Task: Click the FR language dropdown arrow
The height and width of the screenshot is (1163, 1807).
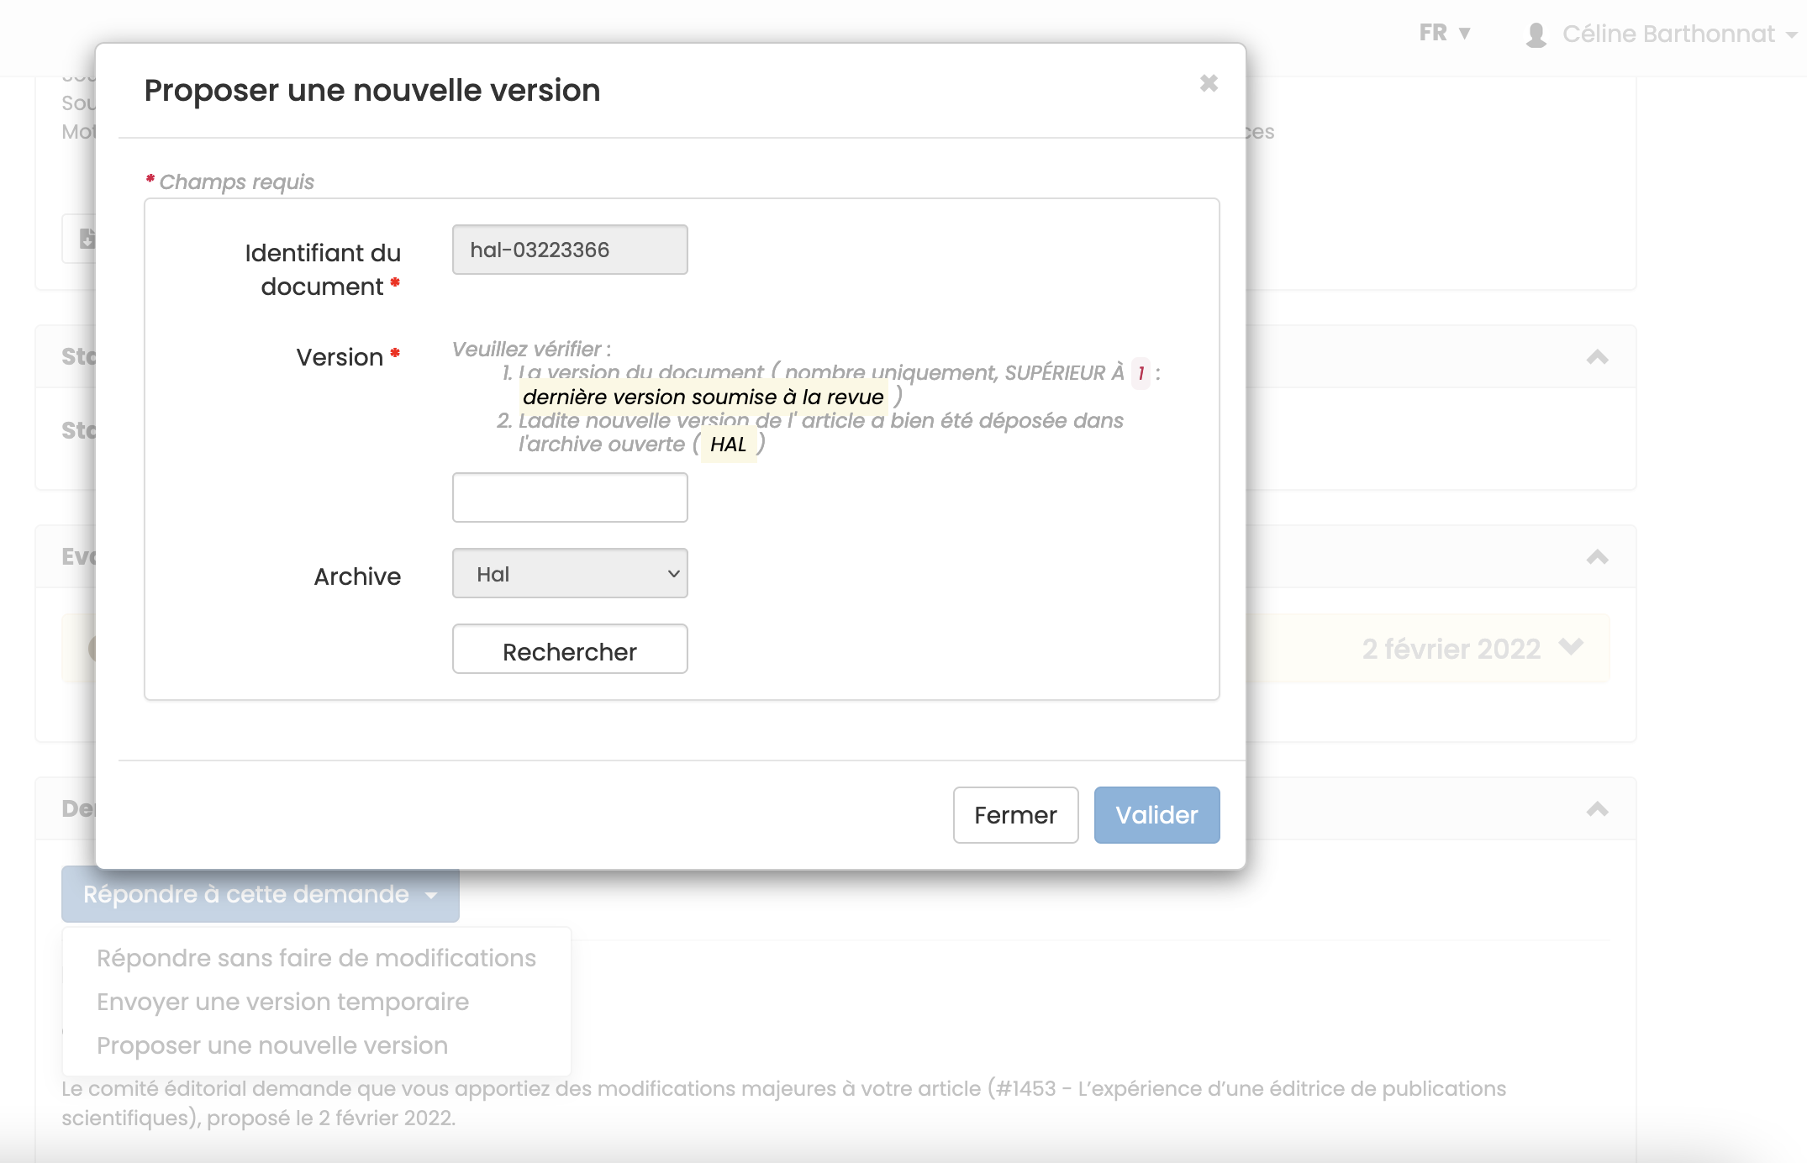Action: pyautogui.click(x=1465, y=34)
